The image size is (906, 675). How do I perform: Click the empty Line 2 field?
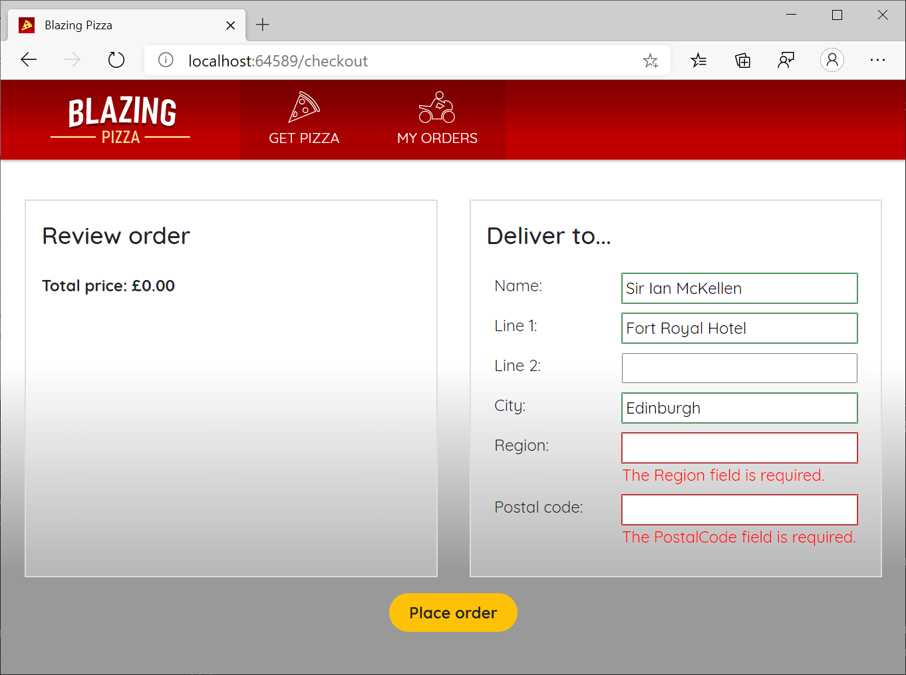739,368
